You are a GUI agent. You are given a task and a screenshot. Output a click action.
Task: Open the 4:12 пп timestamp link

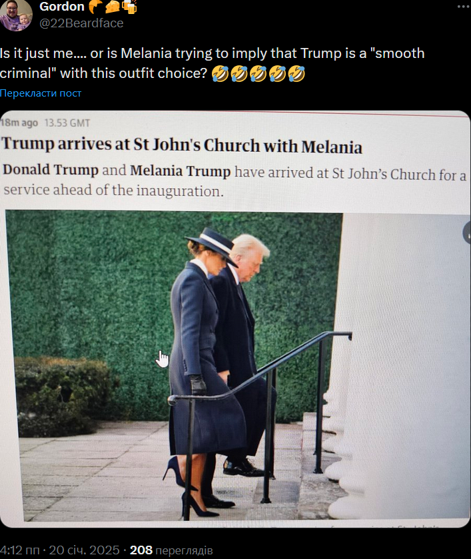[19, 550]
